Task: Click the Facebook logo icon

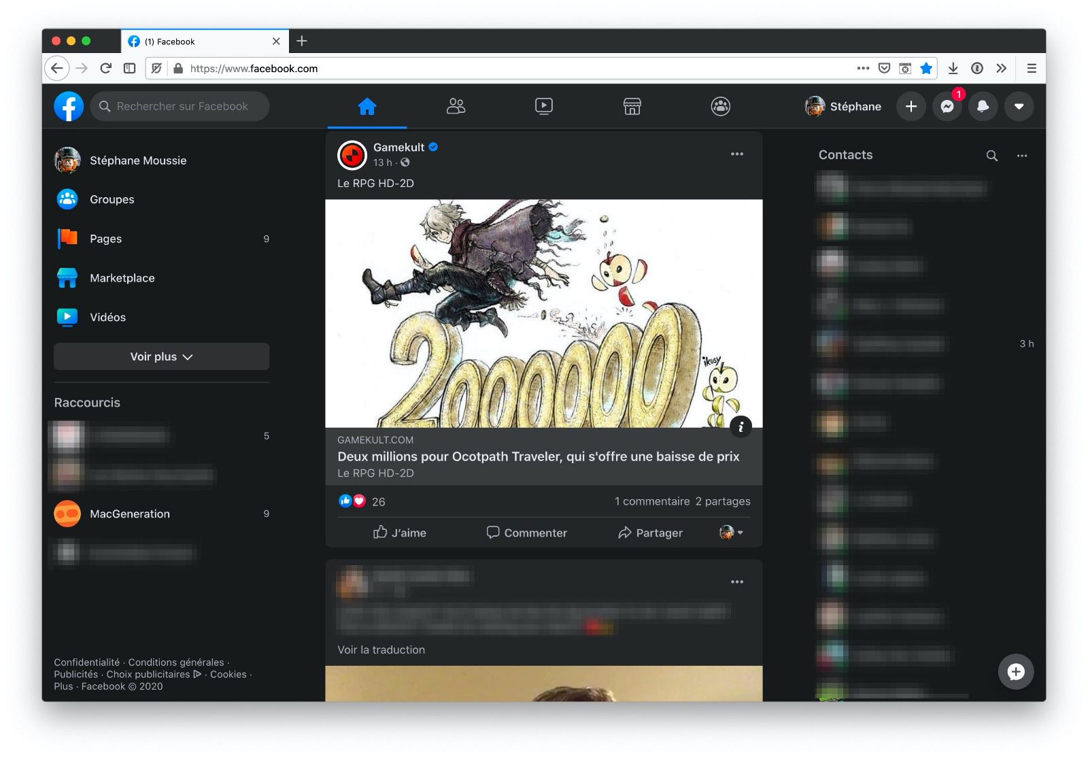Action: (69, 106)
